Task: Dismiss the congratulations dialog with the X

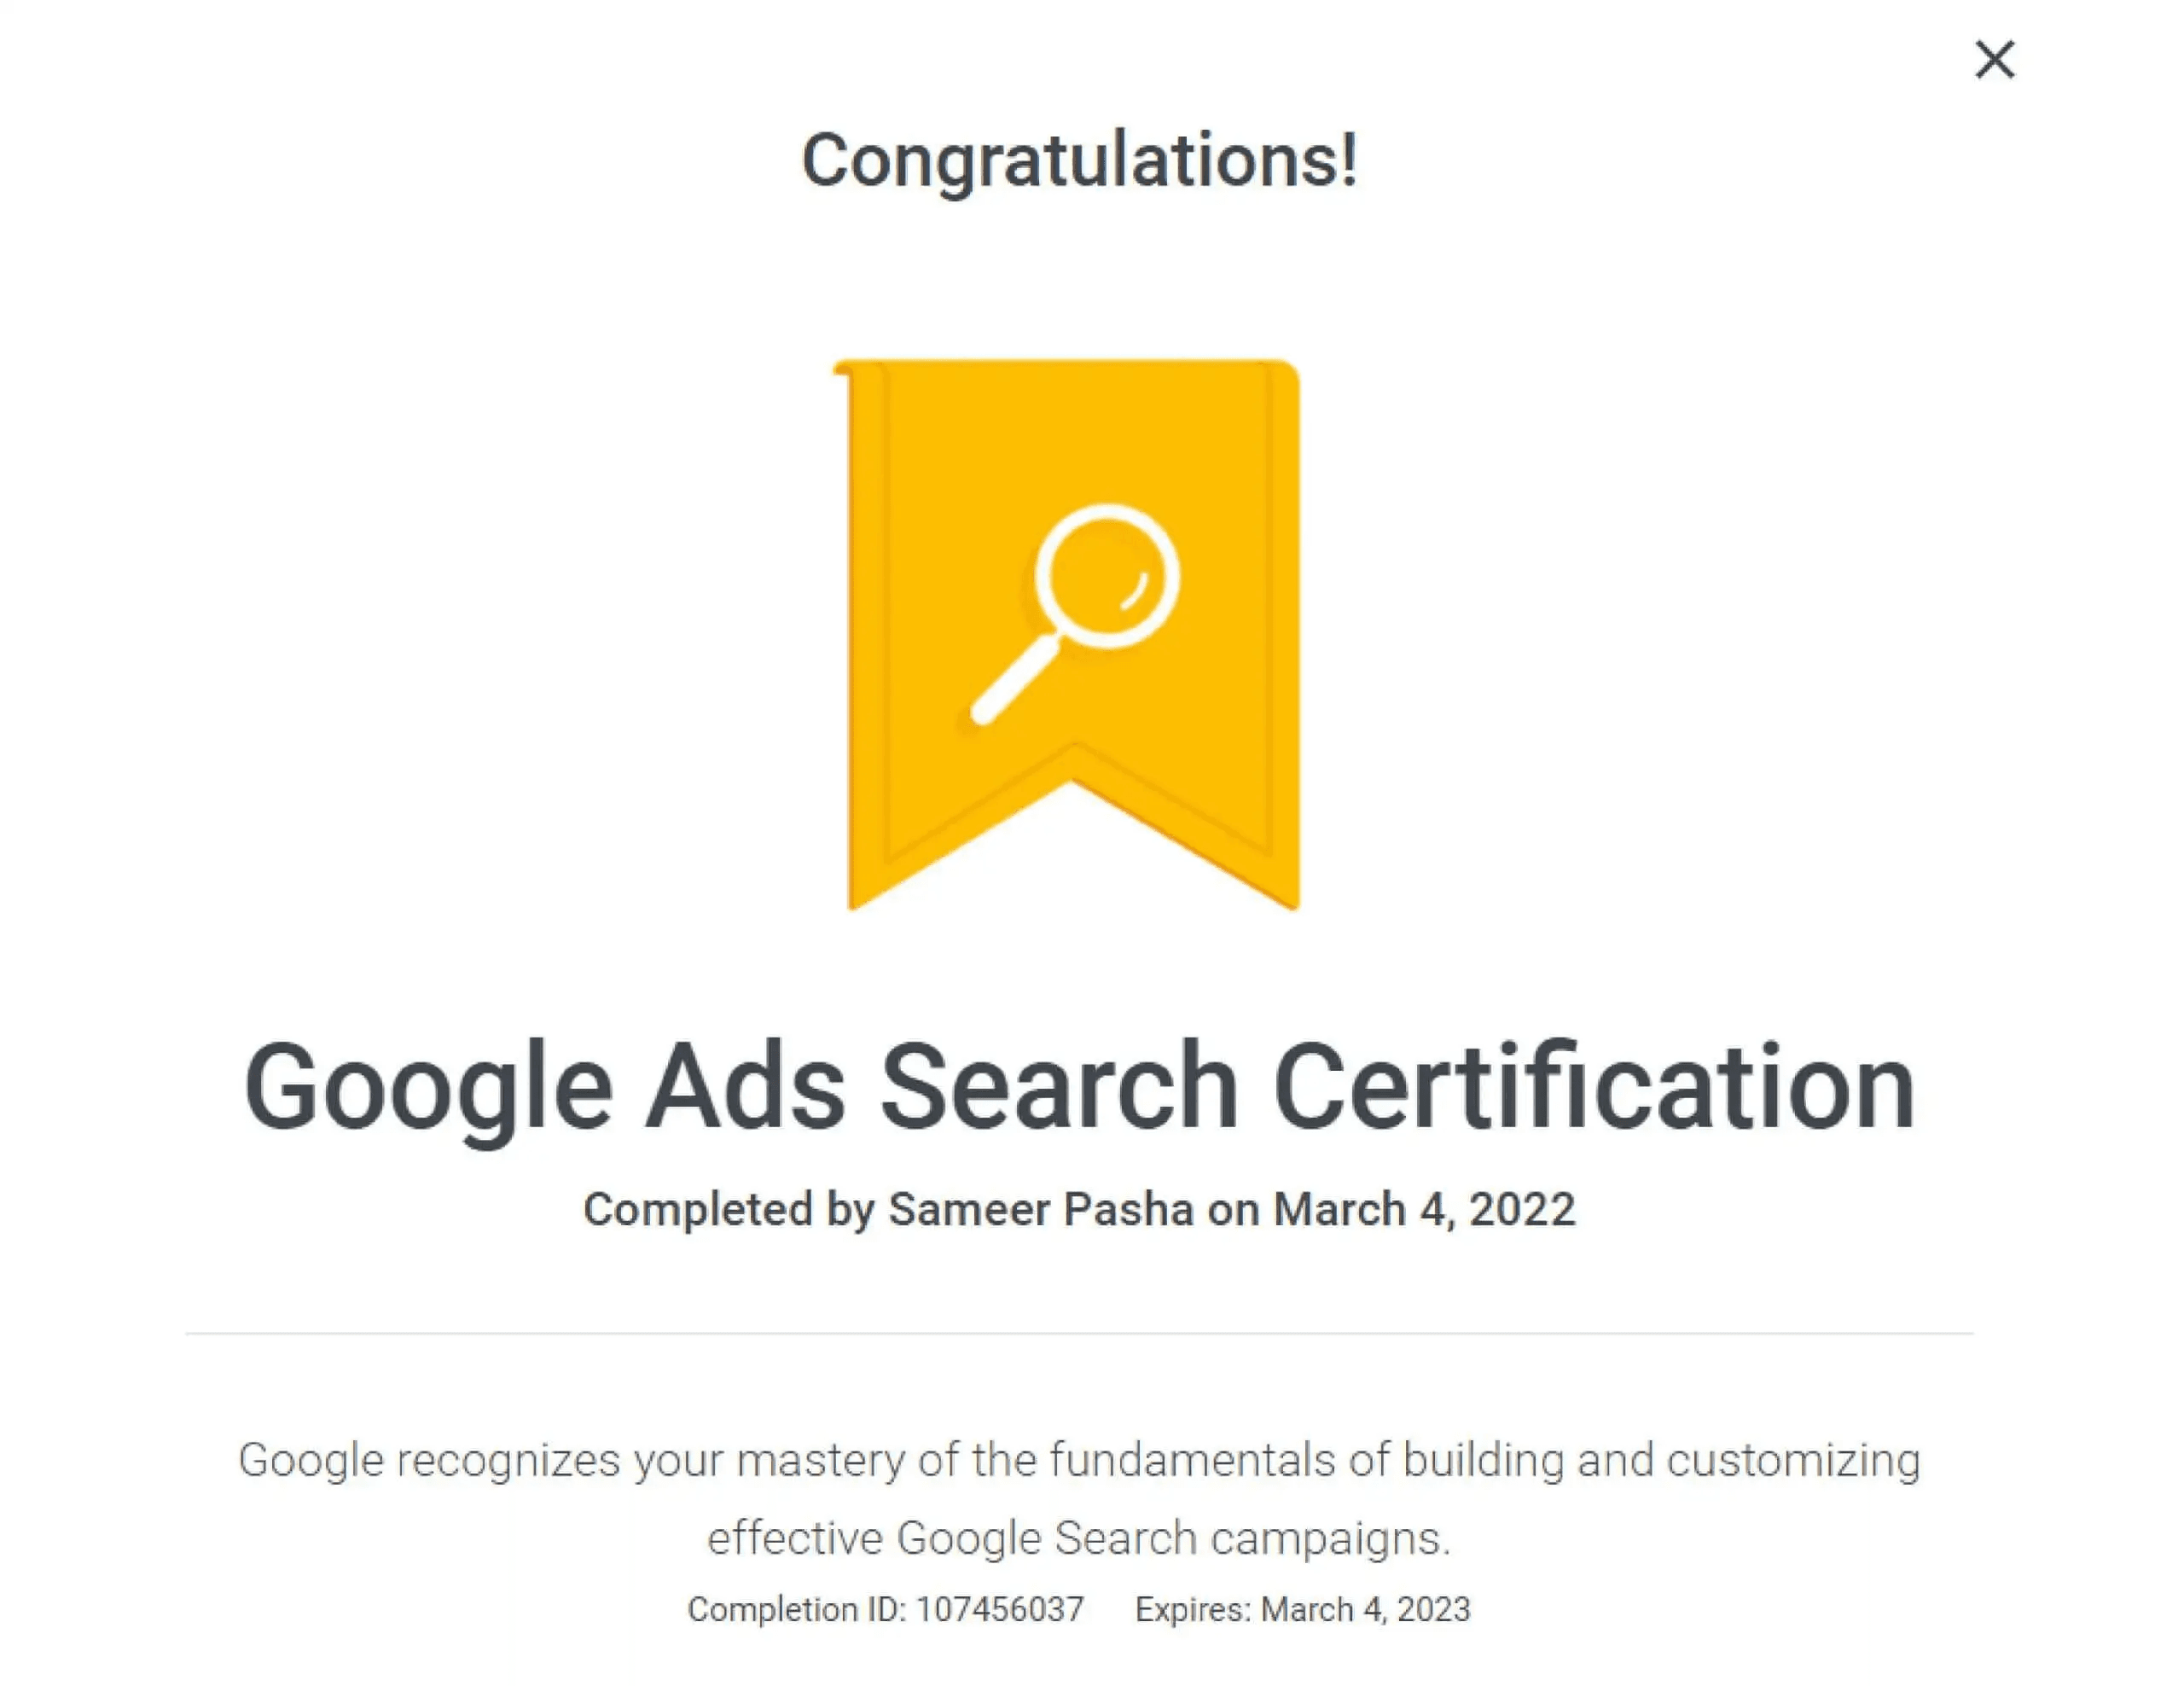Action: tap(1994, 60)
